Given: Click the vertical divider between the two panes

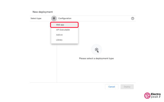Looking at the screenshot, I should [x=57, y=63].
